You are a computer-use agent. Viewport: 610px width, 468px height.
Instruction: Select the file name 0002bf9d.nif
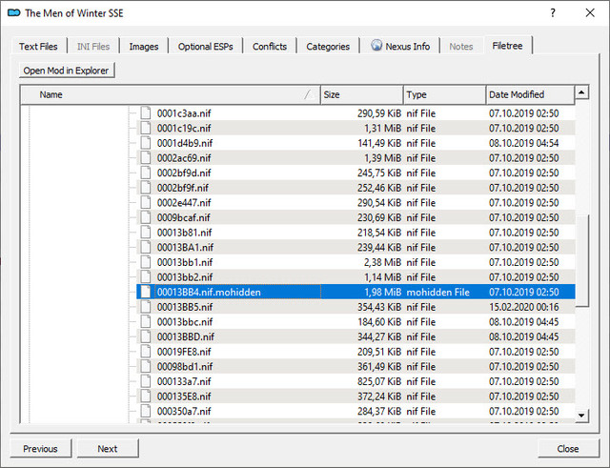(x=184, y=173)
